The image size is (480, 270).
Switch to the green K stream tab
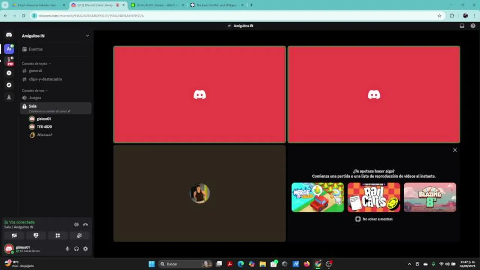point(157,5)
